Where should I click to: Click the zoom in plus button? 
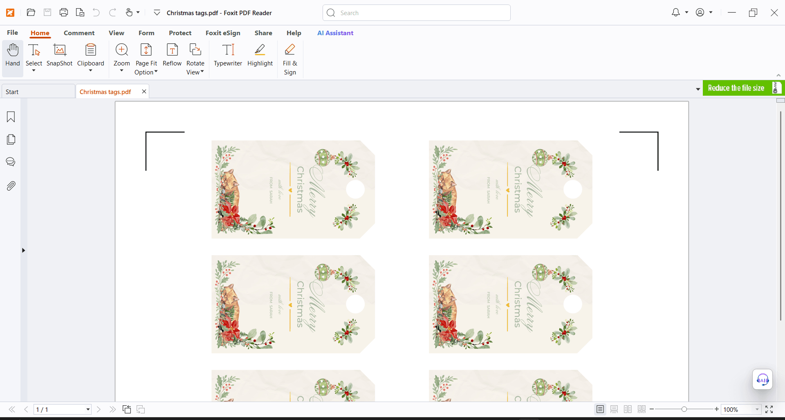coord(717,409)
